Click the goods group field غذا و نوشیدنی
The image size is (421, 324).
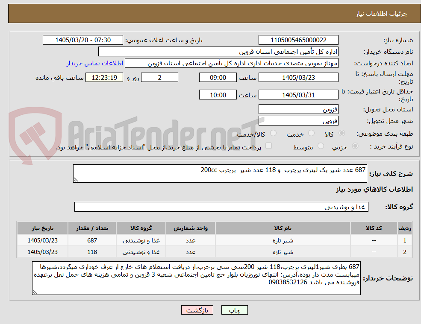tap(221, 207)
